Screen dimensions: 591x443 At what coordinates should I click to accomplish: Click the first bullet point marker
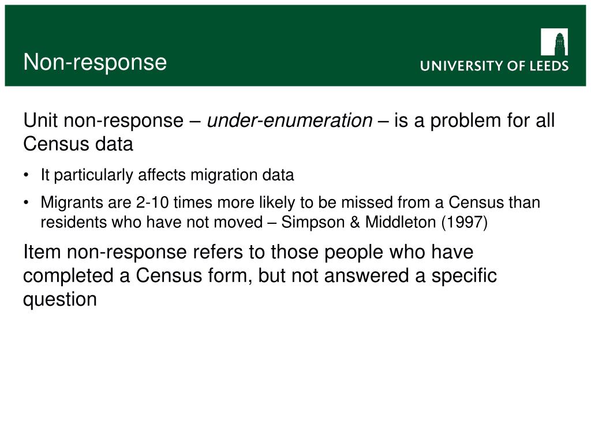click(x=26, y=175)
